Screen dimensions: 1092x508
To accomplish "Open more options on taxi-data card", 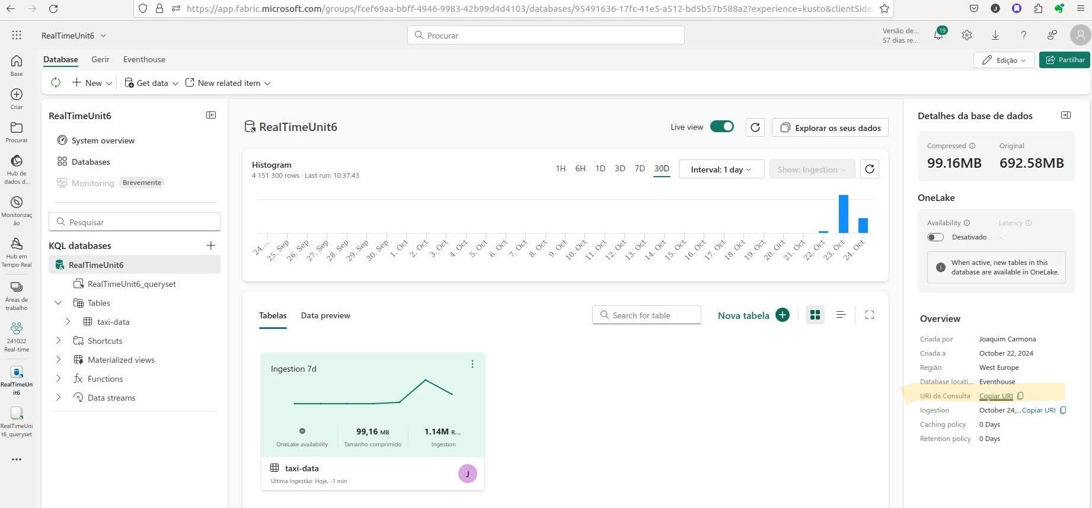I will [472, 364].
